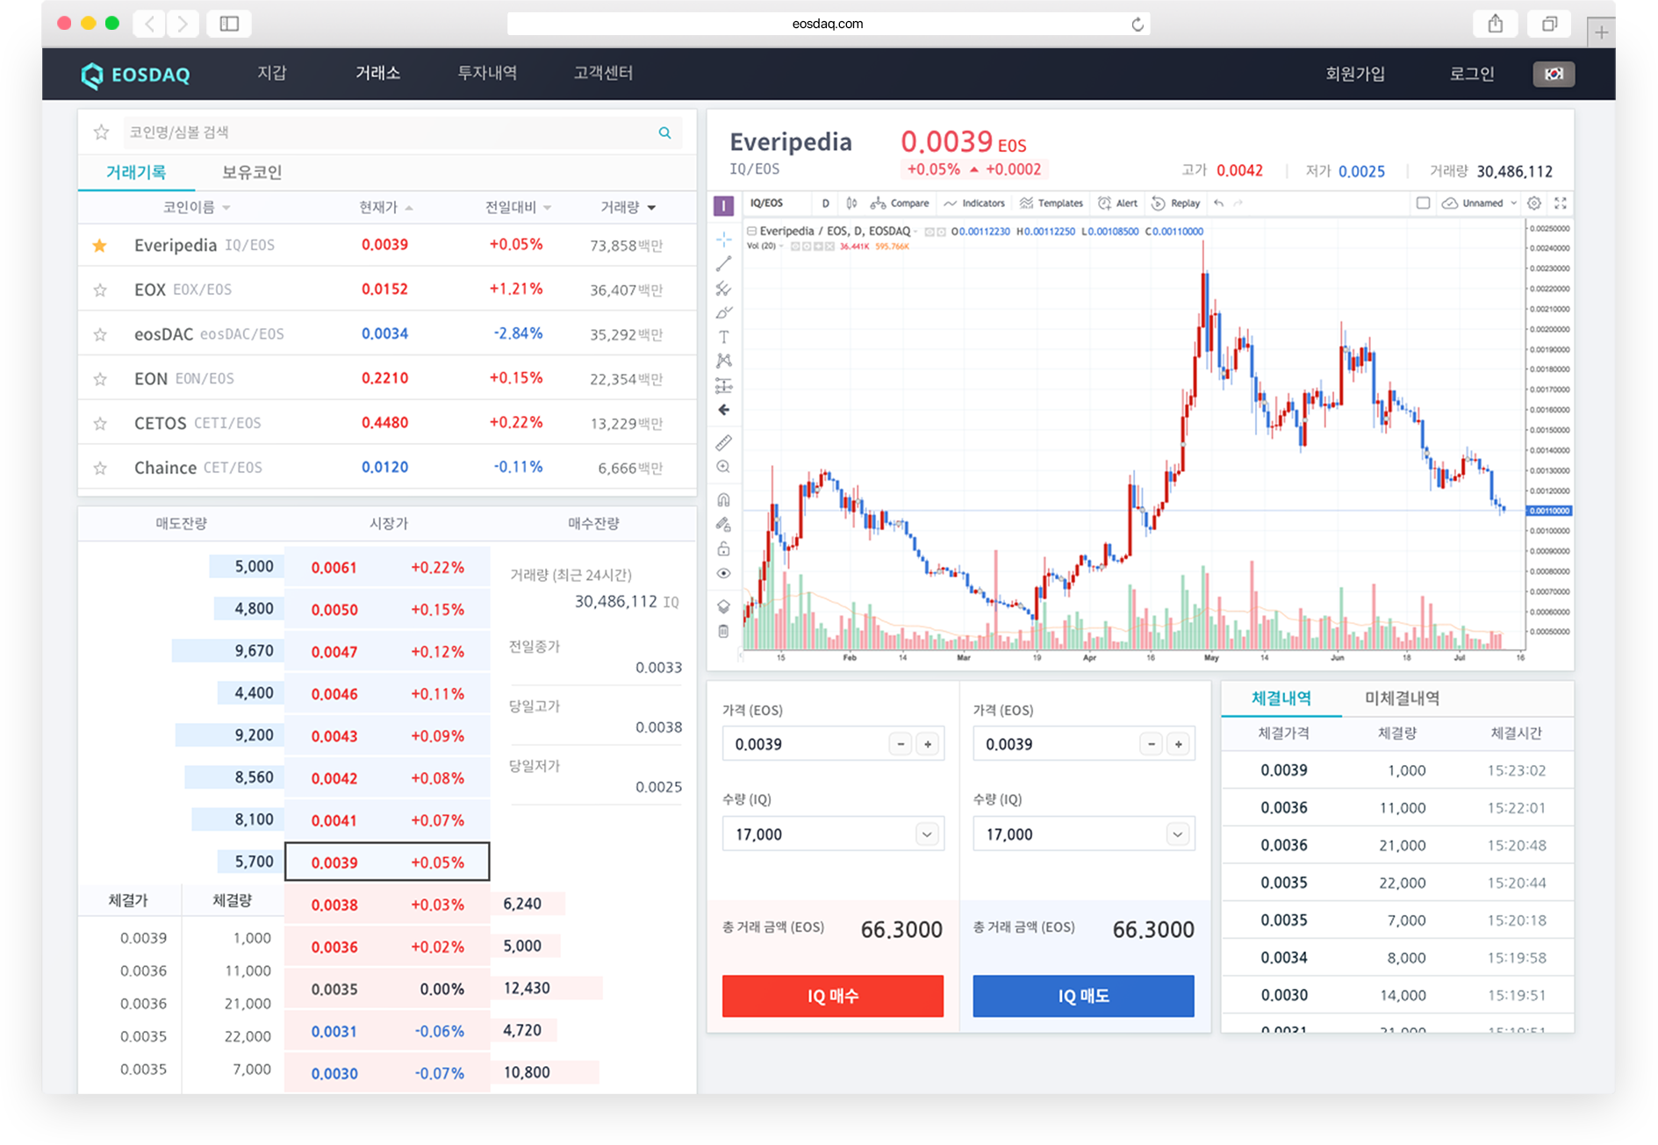Click the red IQ 매수 buy button
Viewport: 1658px width, 1145px height.
pos(833,996)
